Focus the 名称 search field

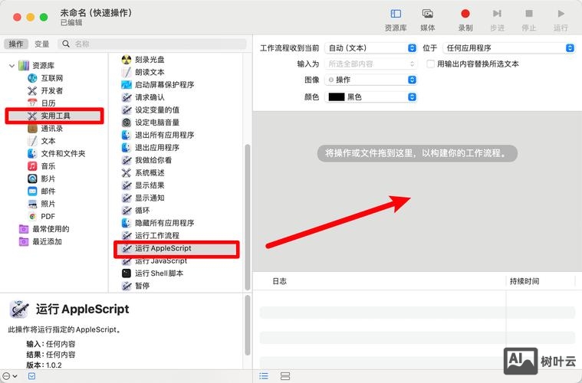(x=152, y=44)
